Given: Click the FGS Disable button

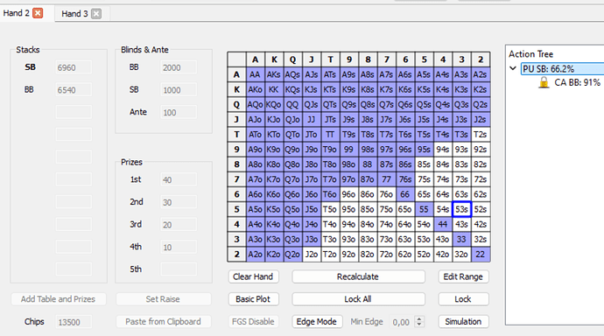Looking at the screenshot, I should (x=253, y=321).
